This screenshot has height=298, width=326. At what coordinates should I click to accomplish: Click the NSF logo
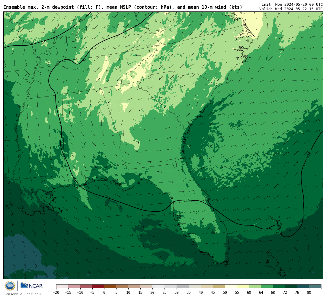(x=10, y=286)
